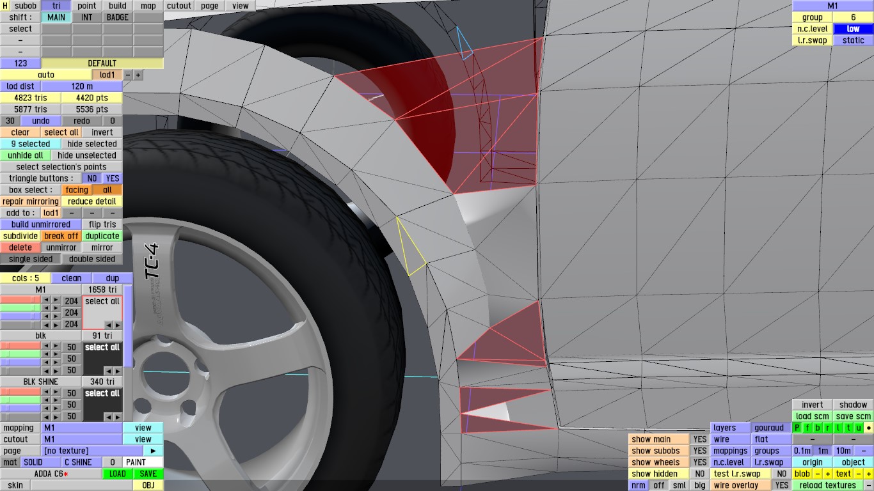Go to next colour under M1 swatch
The width and height of the screenshot is (874, 491).
coord(117,325)
